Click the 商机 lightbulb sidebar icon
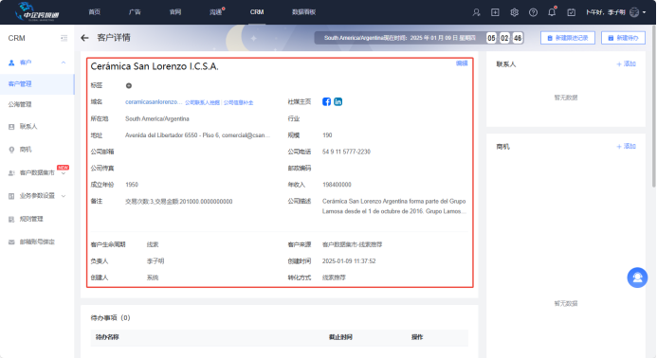657x358 pixels. pos(11,150)
